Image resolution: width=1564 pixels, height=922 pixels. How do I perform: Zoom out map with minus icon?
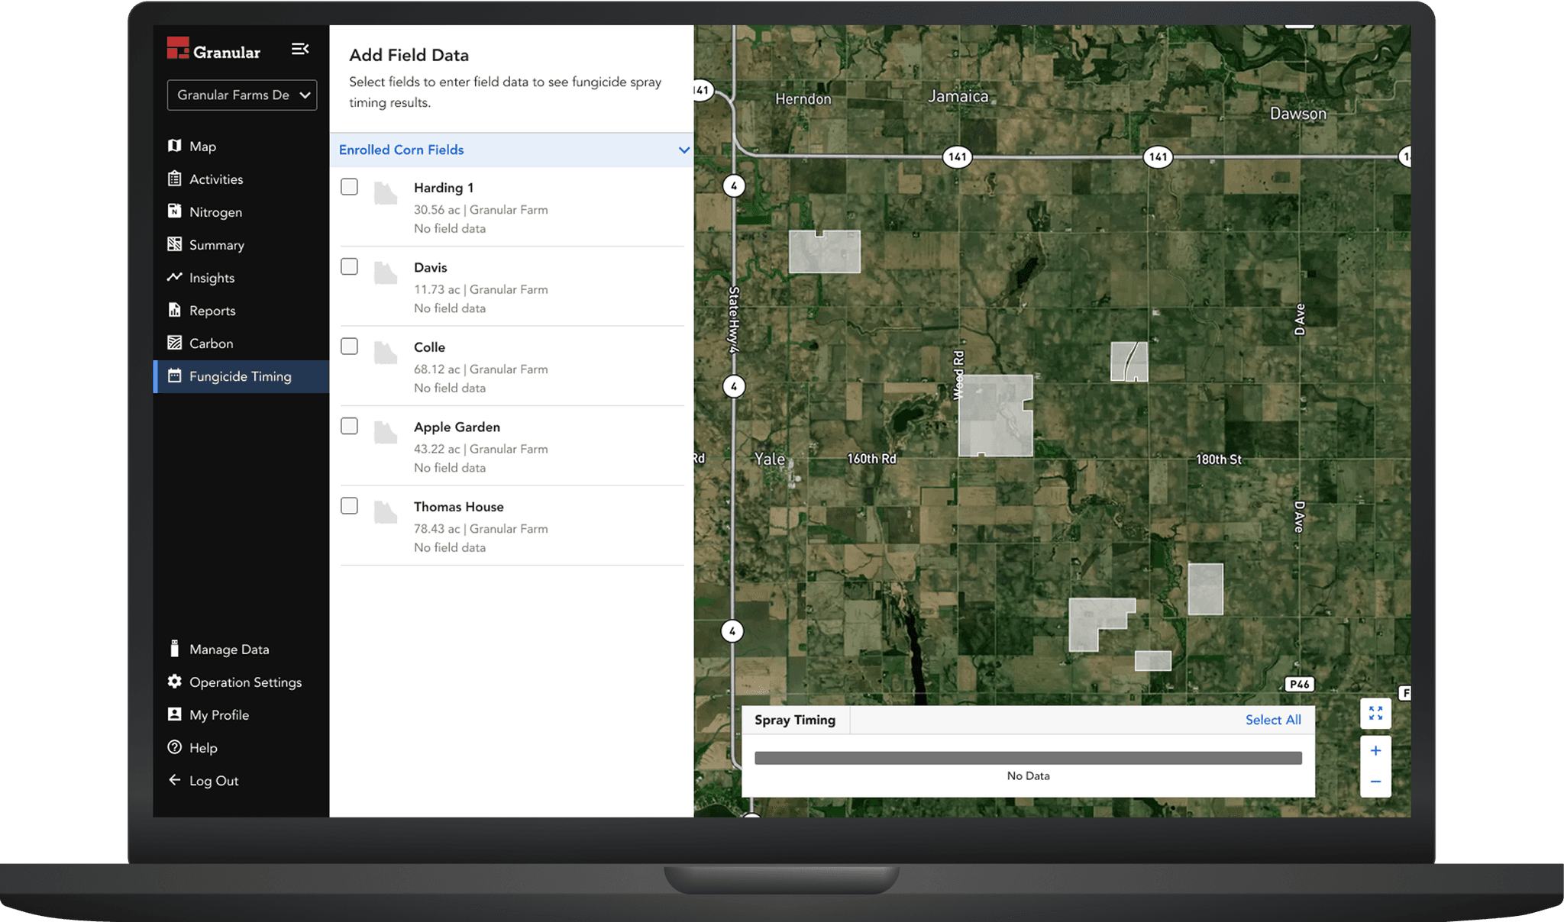pos(1375,782)
